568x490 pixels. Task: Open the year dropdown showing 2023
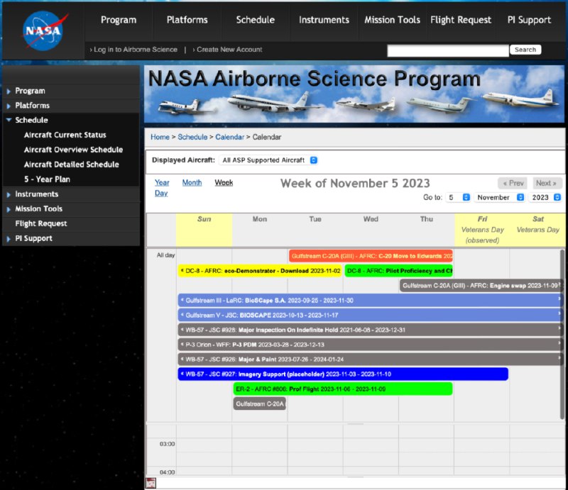click(x=545, y=197)
